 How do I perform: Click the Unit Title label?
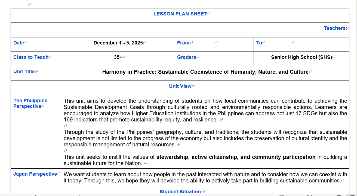(x=24, y=72)
